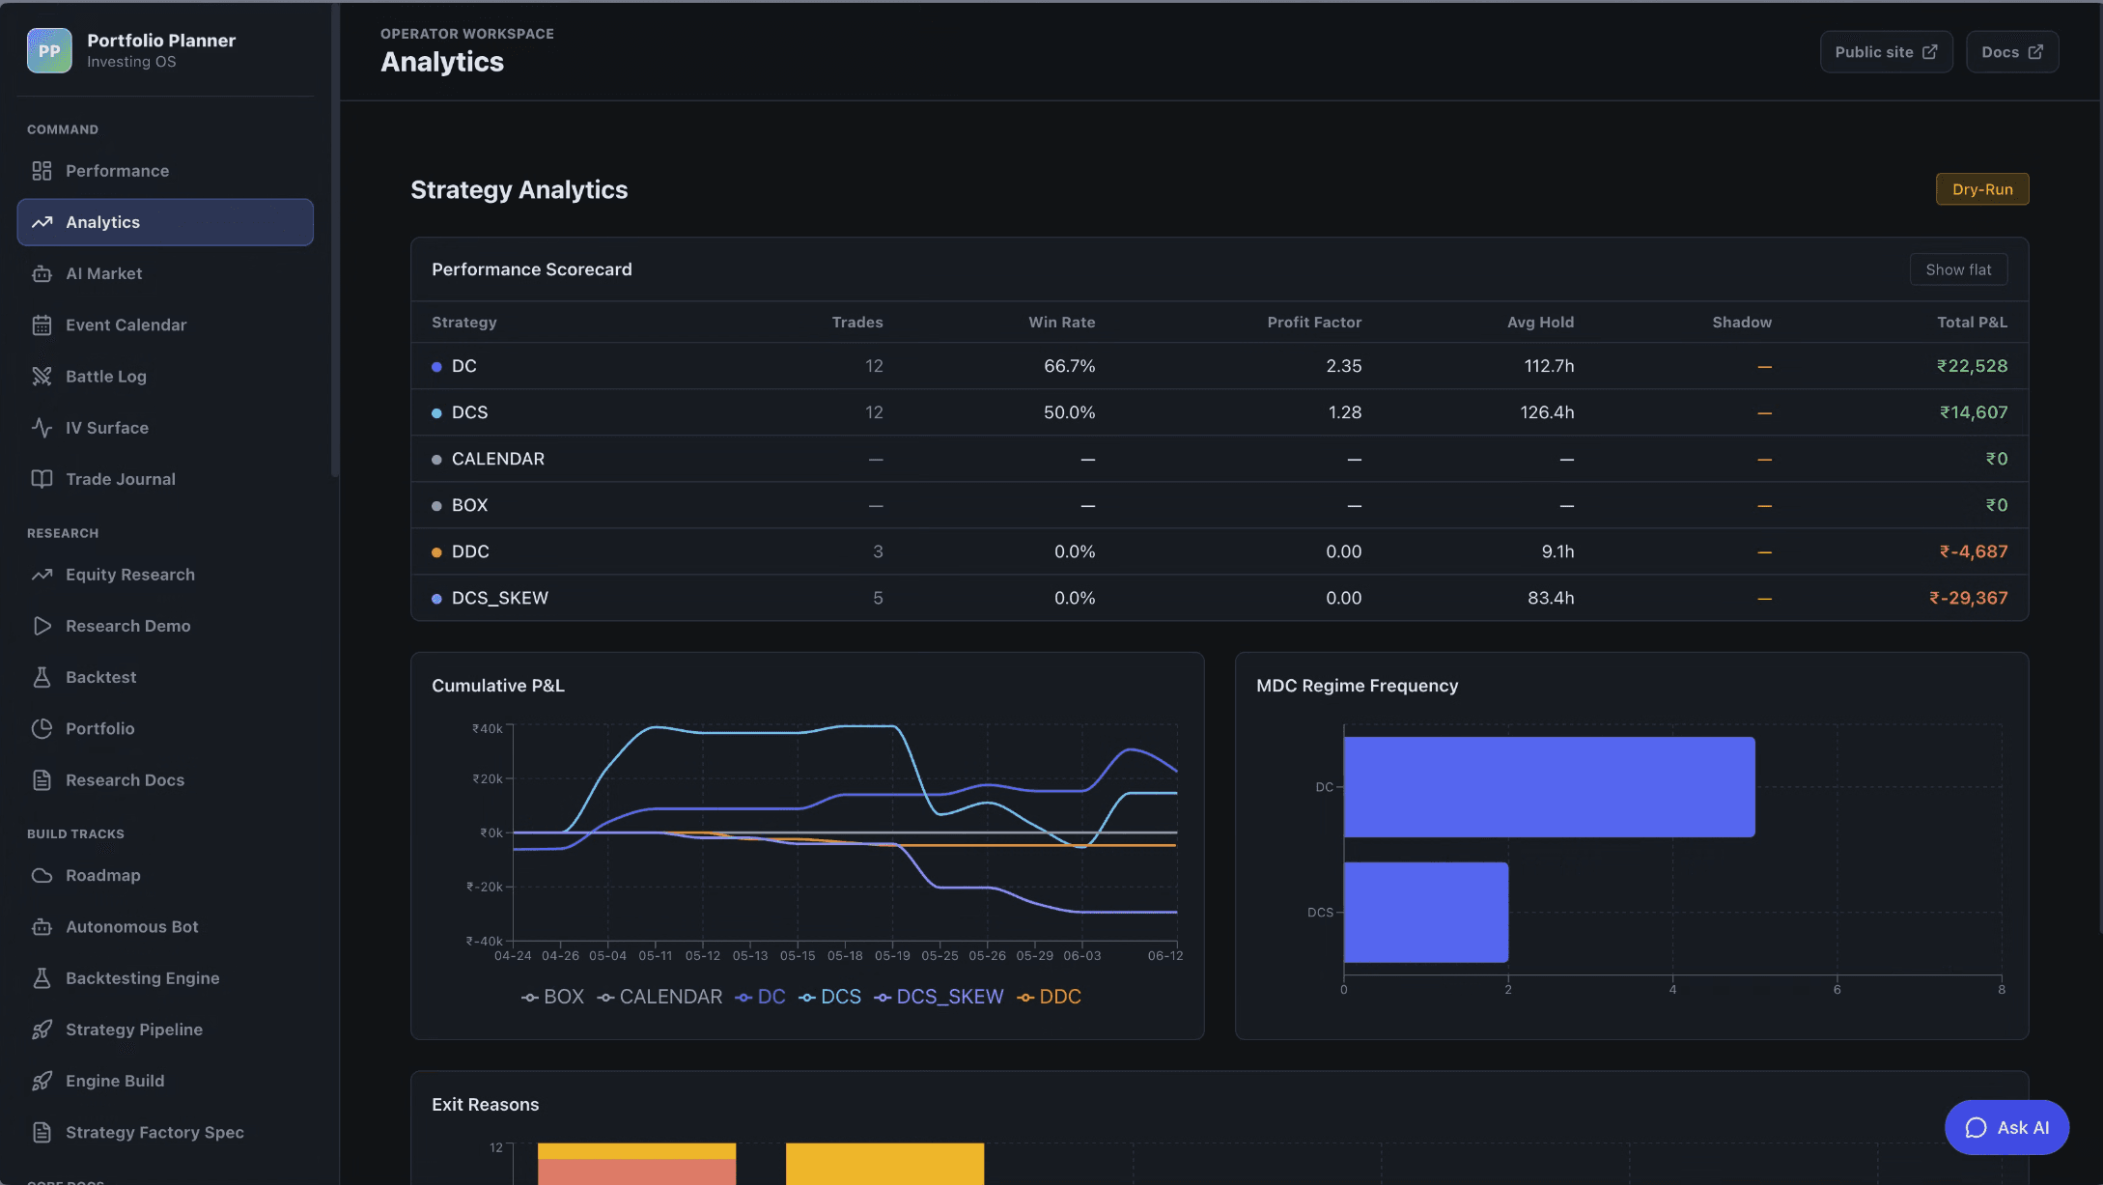The height and width of the screenshot is (1185, 2103).
Task: Click the IV Surface pulse icon
Action: 42,427
